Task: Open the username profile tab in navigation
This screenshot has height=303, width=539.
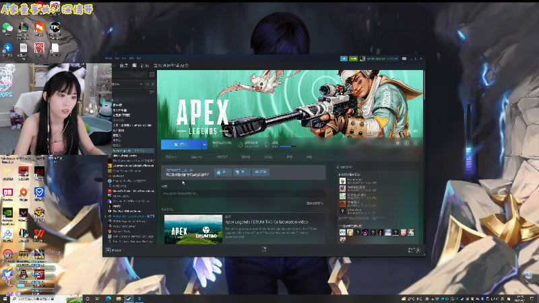Action: pos(171,65)
